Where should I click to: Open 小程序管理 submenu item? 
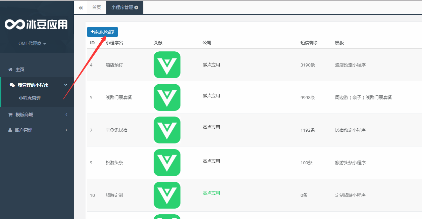click(x=30, y=98)
